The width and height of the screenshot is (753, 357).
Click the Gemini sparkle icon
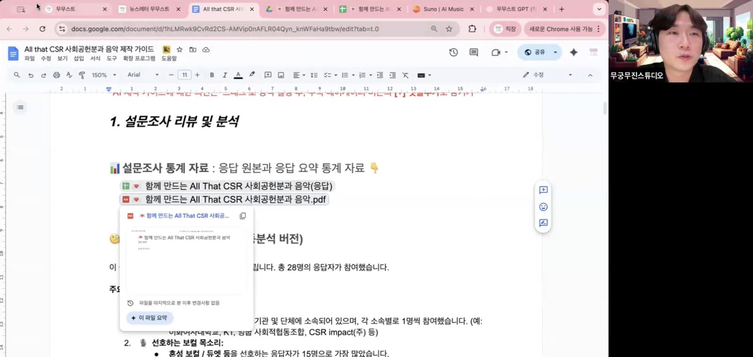click(573, 52)
